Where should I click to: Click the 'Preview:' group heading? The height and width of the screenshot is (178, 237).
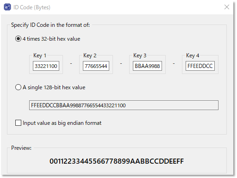(x=21, y=148)
